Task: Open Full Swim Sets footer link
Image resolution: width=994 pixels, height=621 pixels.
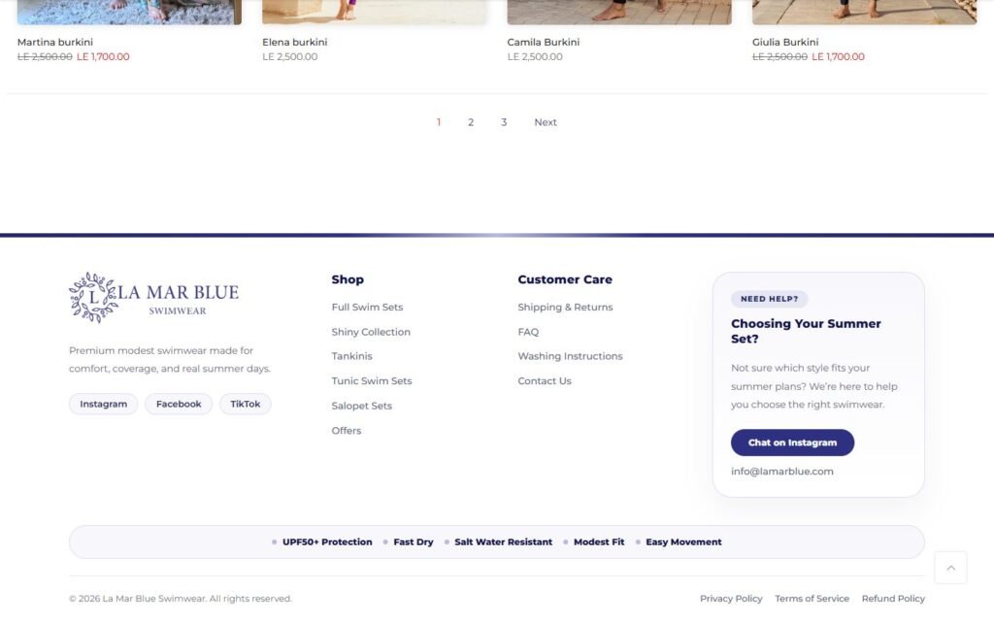Action: [367, 308]
